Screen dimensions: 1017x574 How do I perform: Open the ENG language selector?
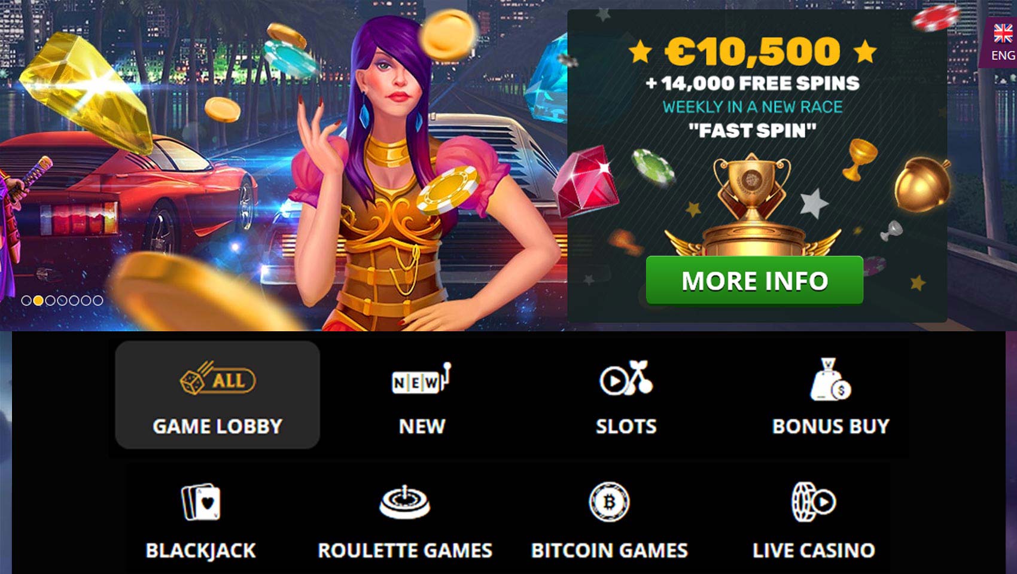pos(1003,55)
